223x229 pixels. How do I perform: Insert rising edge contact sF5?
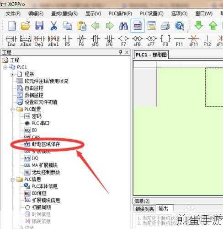pos(95,41)
